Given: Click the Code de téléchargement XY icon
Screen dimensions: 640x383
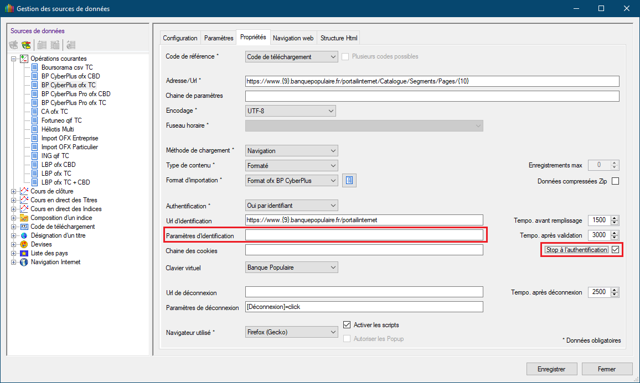Looking at the screenshot, I should (x=24, y=227).
